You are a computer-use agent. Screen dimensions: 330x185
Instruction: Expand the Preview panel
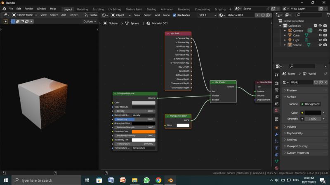[x=305, y=90]
